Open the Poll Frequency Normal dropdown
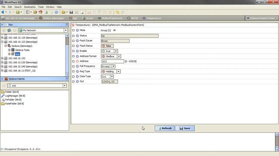The width and height of the screenshot is (279, 156). (113, 66)
